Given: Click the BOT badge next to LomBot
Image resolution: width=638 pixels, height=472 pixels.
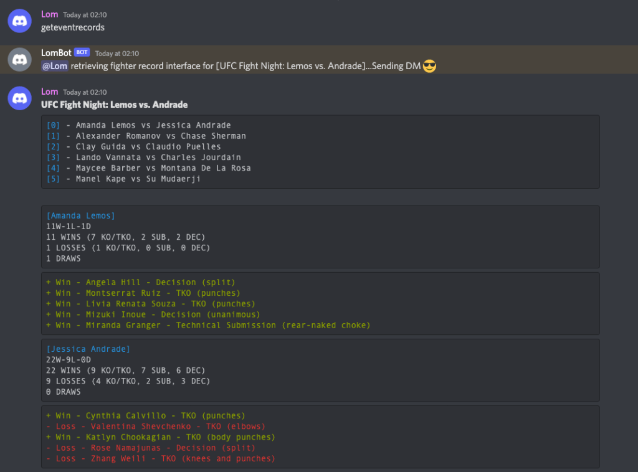Looking at the screenshot, I should coord(82,53).
